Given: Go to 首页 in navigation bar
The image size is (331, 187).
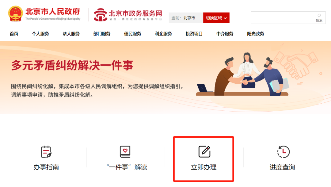Looking at the screenshot, I should point(14,34).
